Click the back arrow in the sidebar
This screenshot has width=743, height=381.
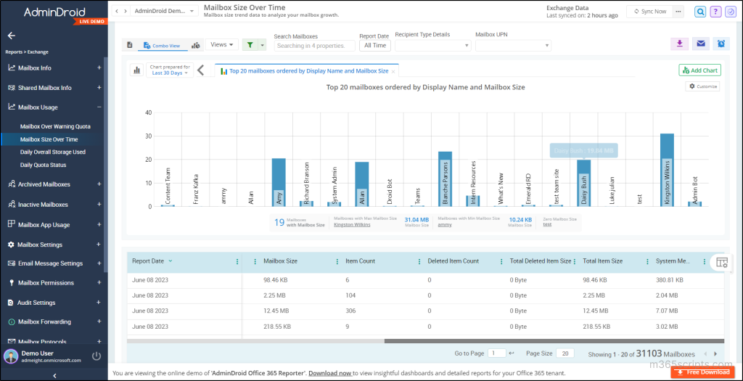click(12, 36)
